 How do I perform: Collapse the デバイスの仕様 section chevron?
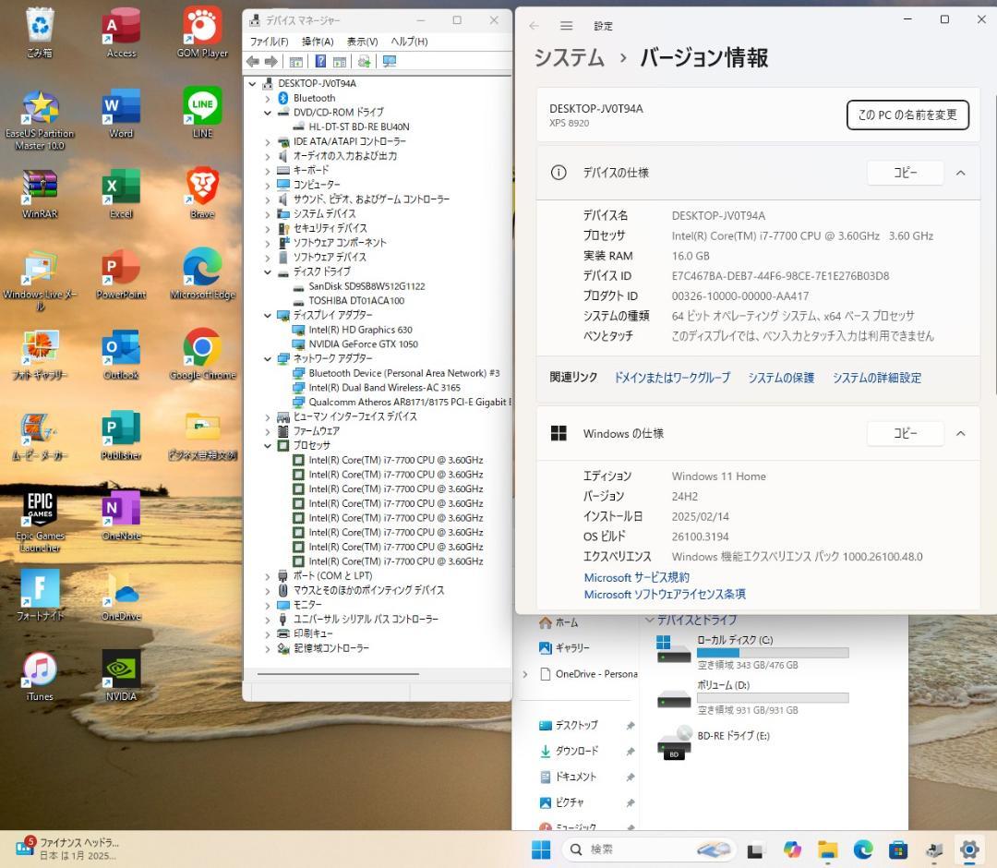[960, 173]
